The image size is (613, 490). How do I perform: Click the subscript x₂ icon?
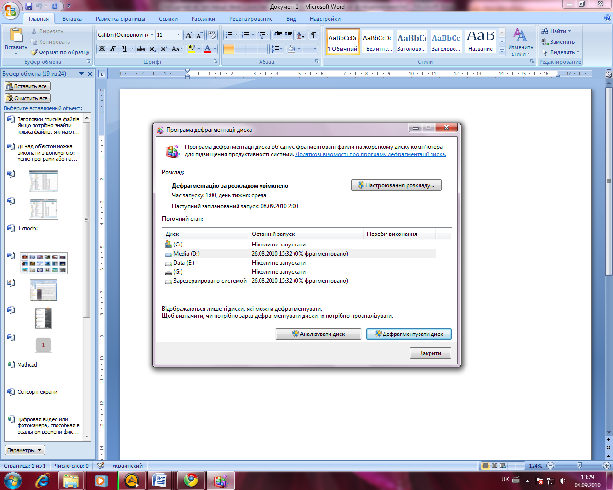coord(152,49)
